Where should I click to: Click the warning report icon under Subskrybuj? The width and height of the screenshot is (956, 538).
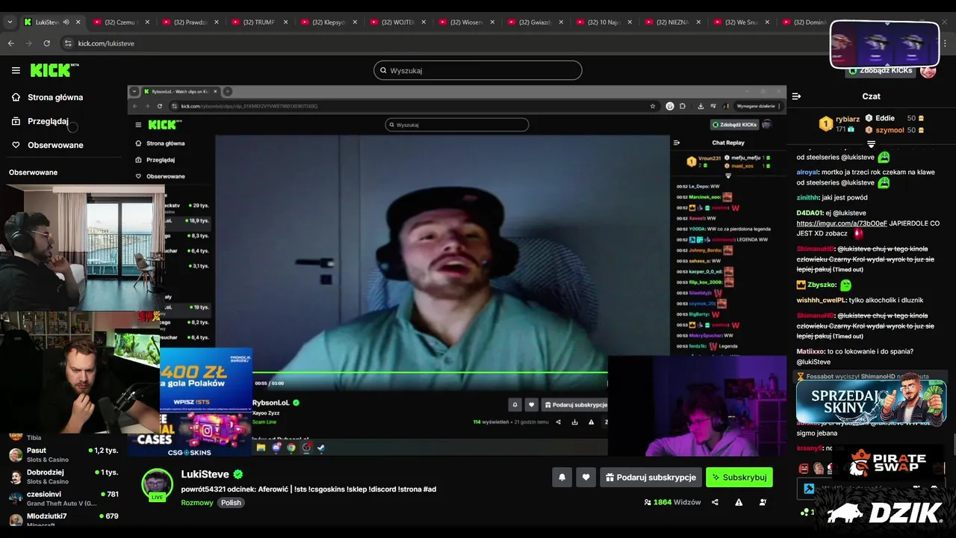[739, 502]
